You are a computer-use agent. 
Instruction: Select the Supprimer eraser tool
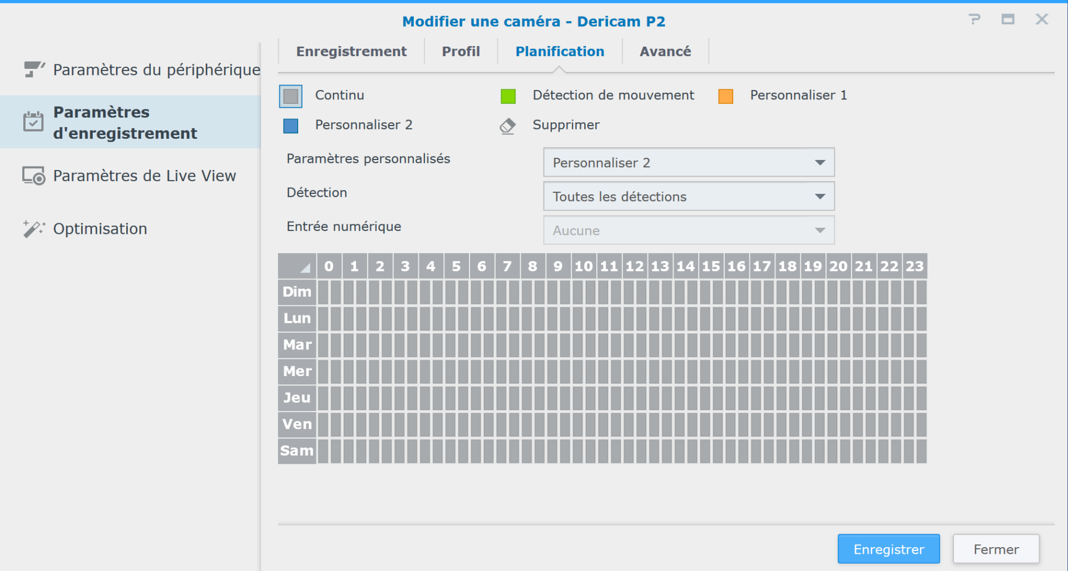507,126
